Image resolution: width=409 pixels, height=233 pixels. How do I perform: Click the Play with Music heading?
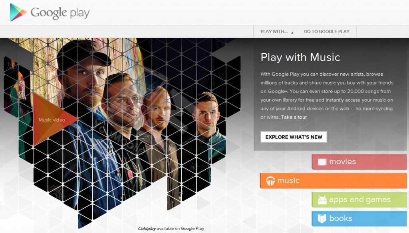pos(300,57)
